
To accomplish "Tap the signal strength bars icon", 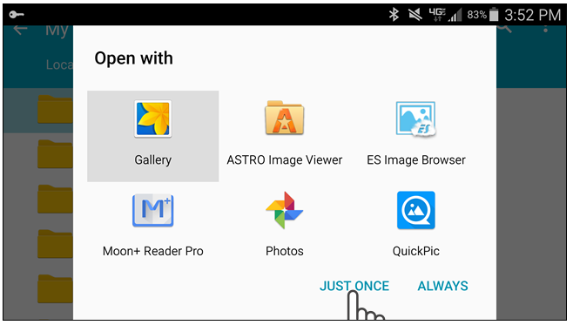I will [455, 15].
